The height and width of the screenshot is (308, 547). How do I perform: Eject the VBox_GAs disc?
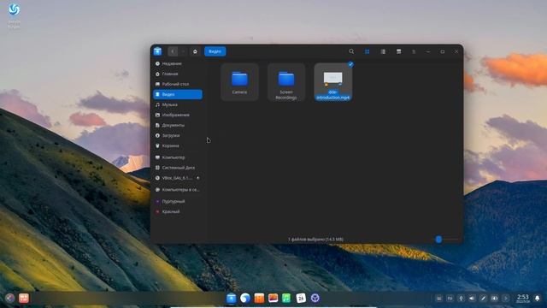(x=197, y=178)
